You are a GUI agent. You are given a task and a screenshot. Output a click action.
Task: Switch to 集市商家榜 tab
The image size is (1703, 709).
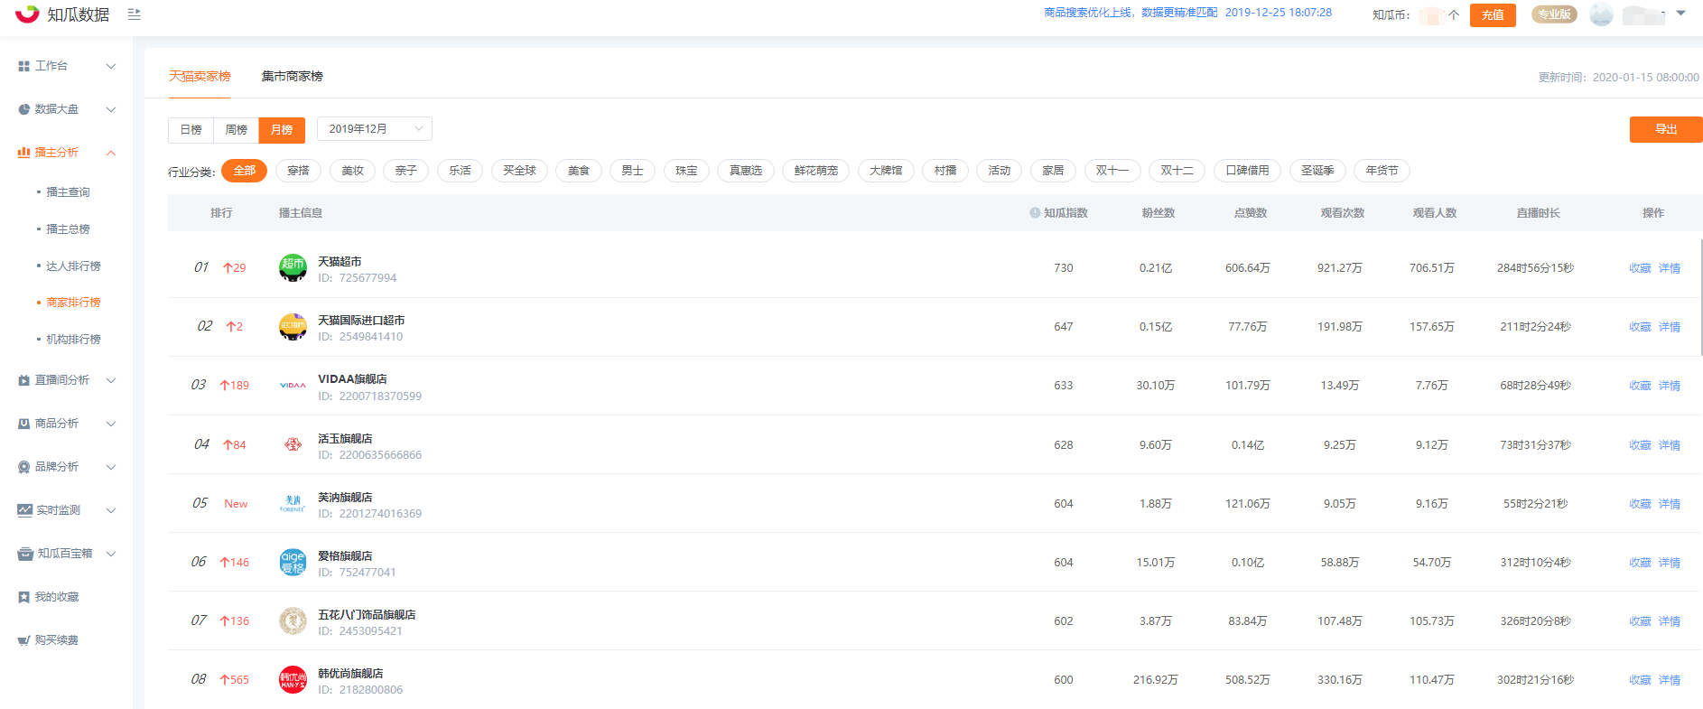tap(293, 77)
